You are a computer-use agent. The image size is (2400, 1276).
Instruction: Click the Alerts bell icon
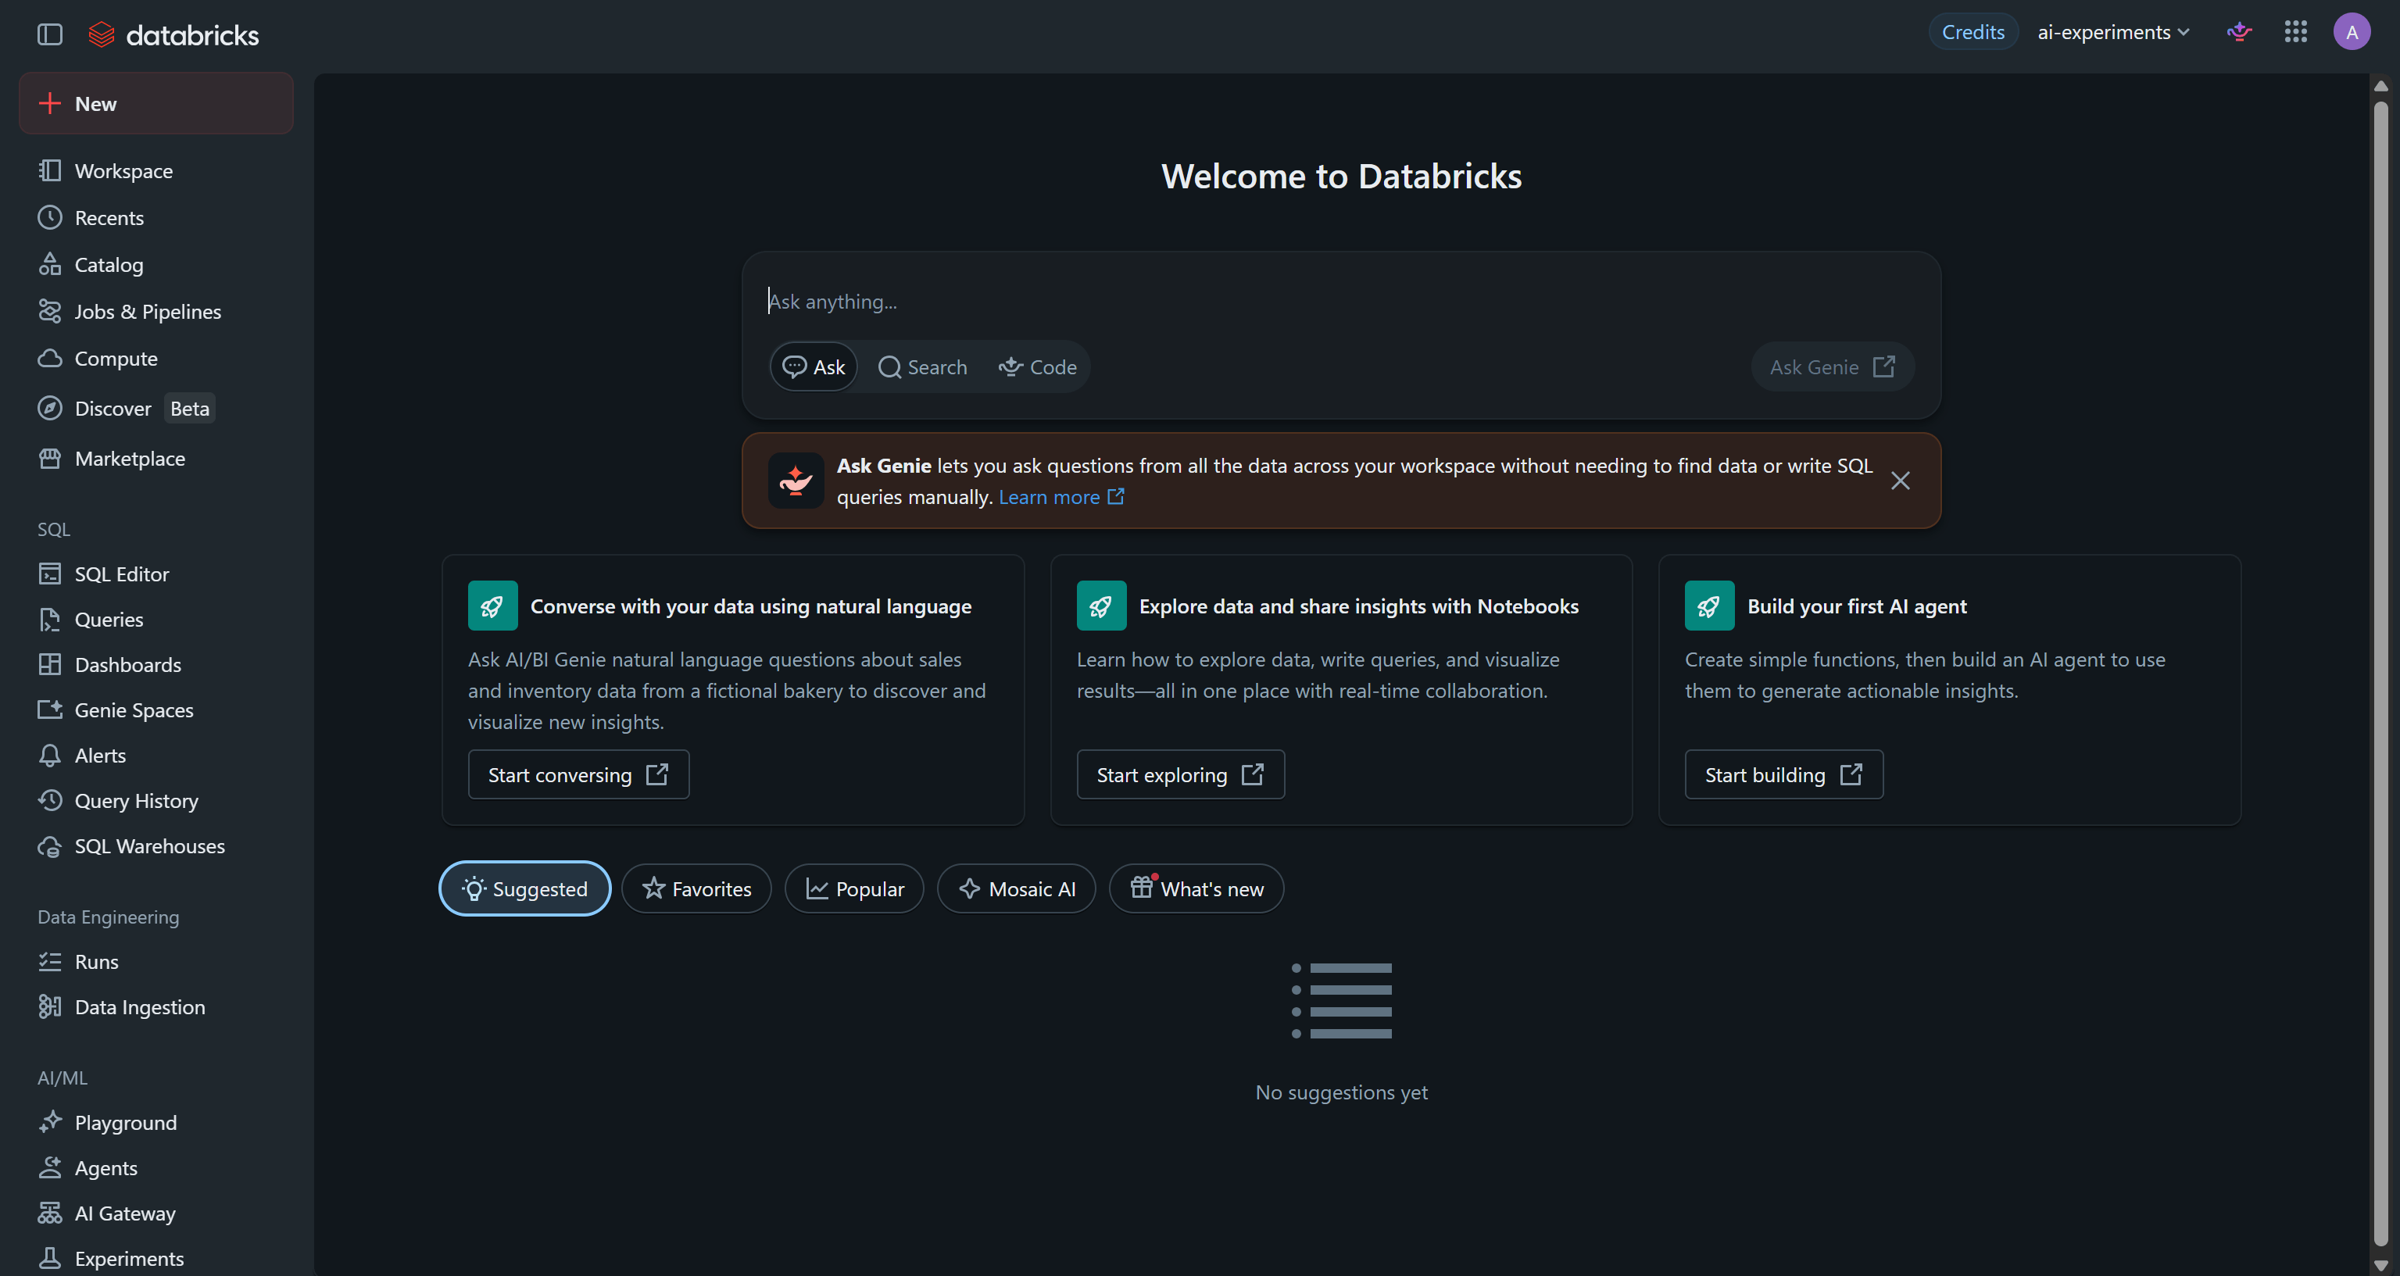pyautogui.click(x=49, y=756)
